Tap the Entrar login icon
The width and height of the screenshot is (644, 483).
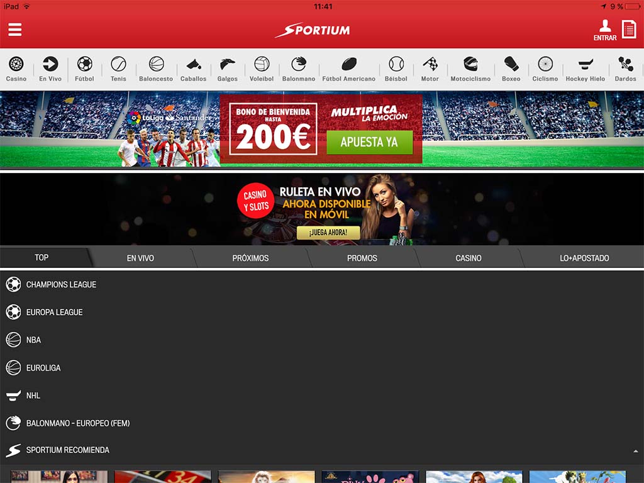pos(604,30)
